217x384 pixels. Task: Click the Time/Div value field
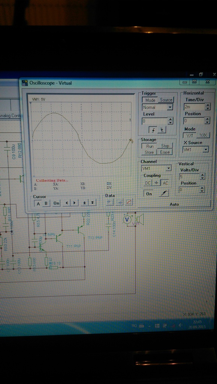[194, 107]
